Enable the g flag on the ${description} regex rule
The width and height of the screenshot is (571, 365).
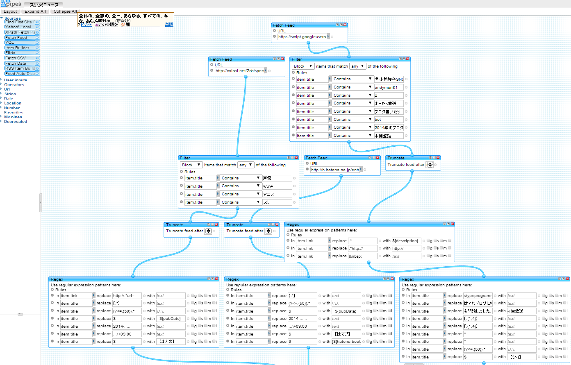(x=428, y=241)
